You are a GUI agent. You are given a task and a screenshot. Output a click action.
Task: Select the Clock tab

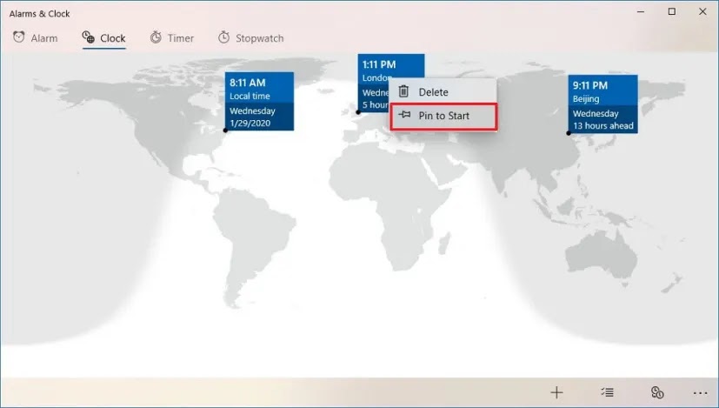pos(103,38)
